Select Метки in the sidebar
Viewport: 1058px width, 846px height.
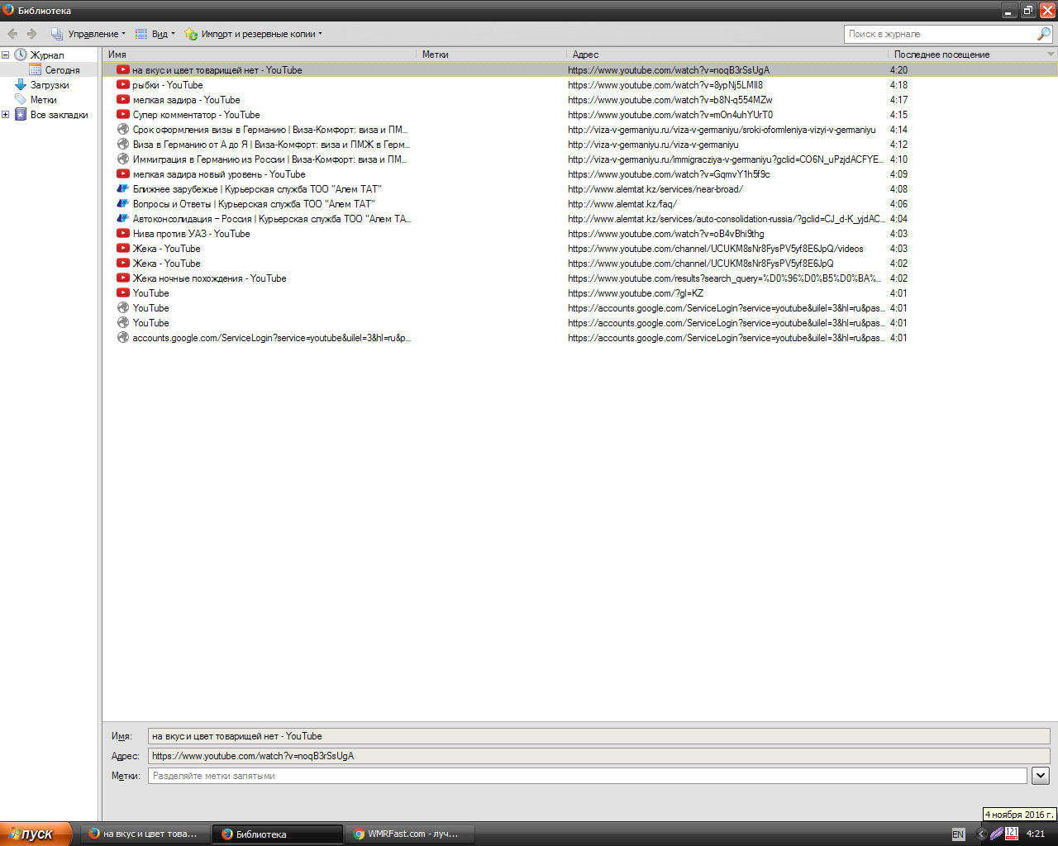44,100
